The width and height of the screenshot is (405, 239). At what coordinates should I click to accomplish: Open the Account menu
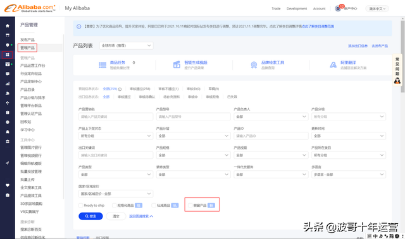point(319,9)
